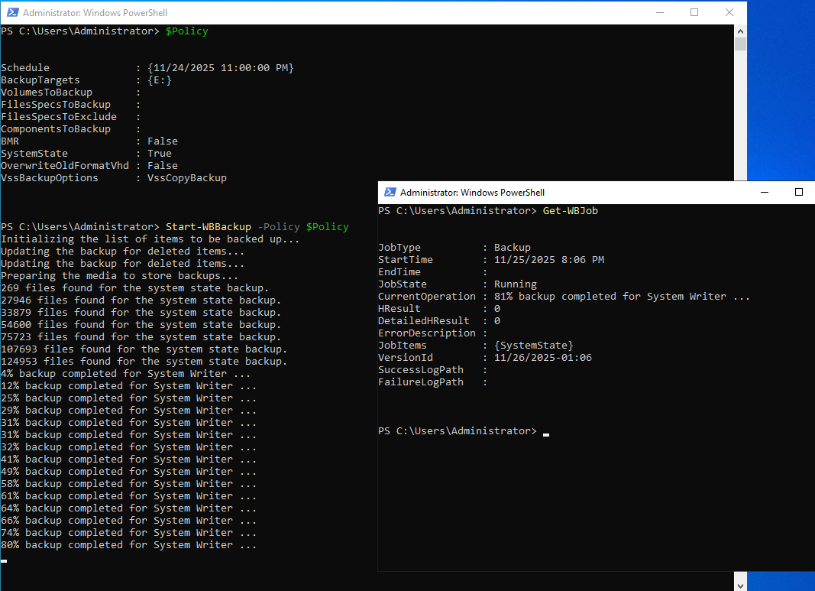Click back window title 'Administrator: Windows PowerShell'
Image resolution: width=815 pixels, height=591 pixels.
95,12
